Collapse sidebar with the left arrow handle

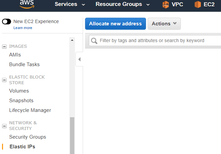79,59
